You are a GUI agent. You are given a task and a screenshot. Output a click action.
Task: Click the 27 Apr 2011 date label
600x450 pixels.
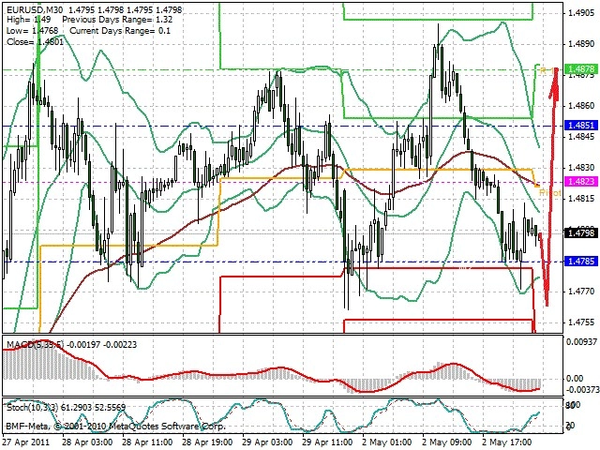coord(26,442)
